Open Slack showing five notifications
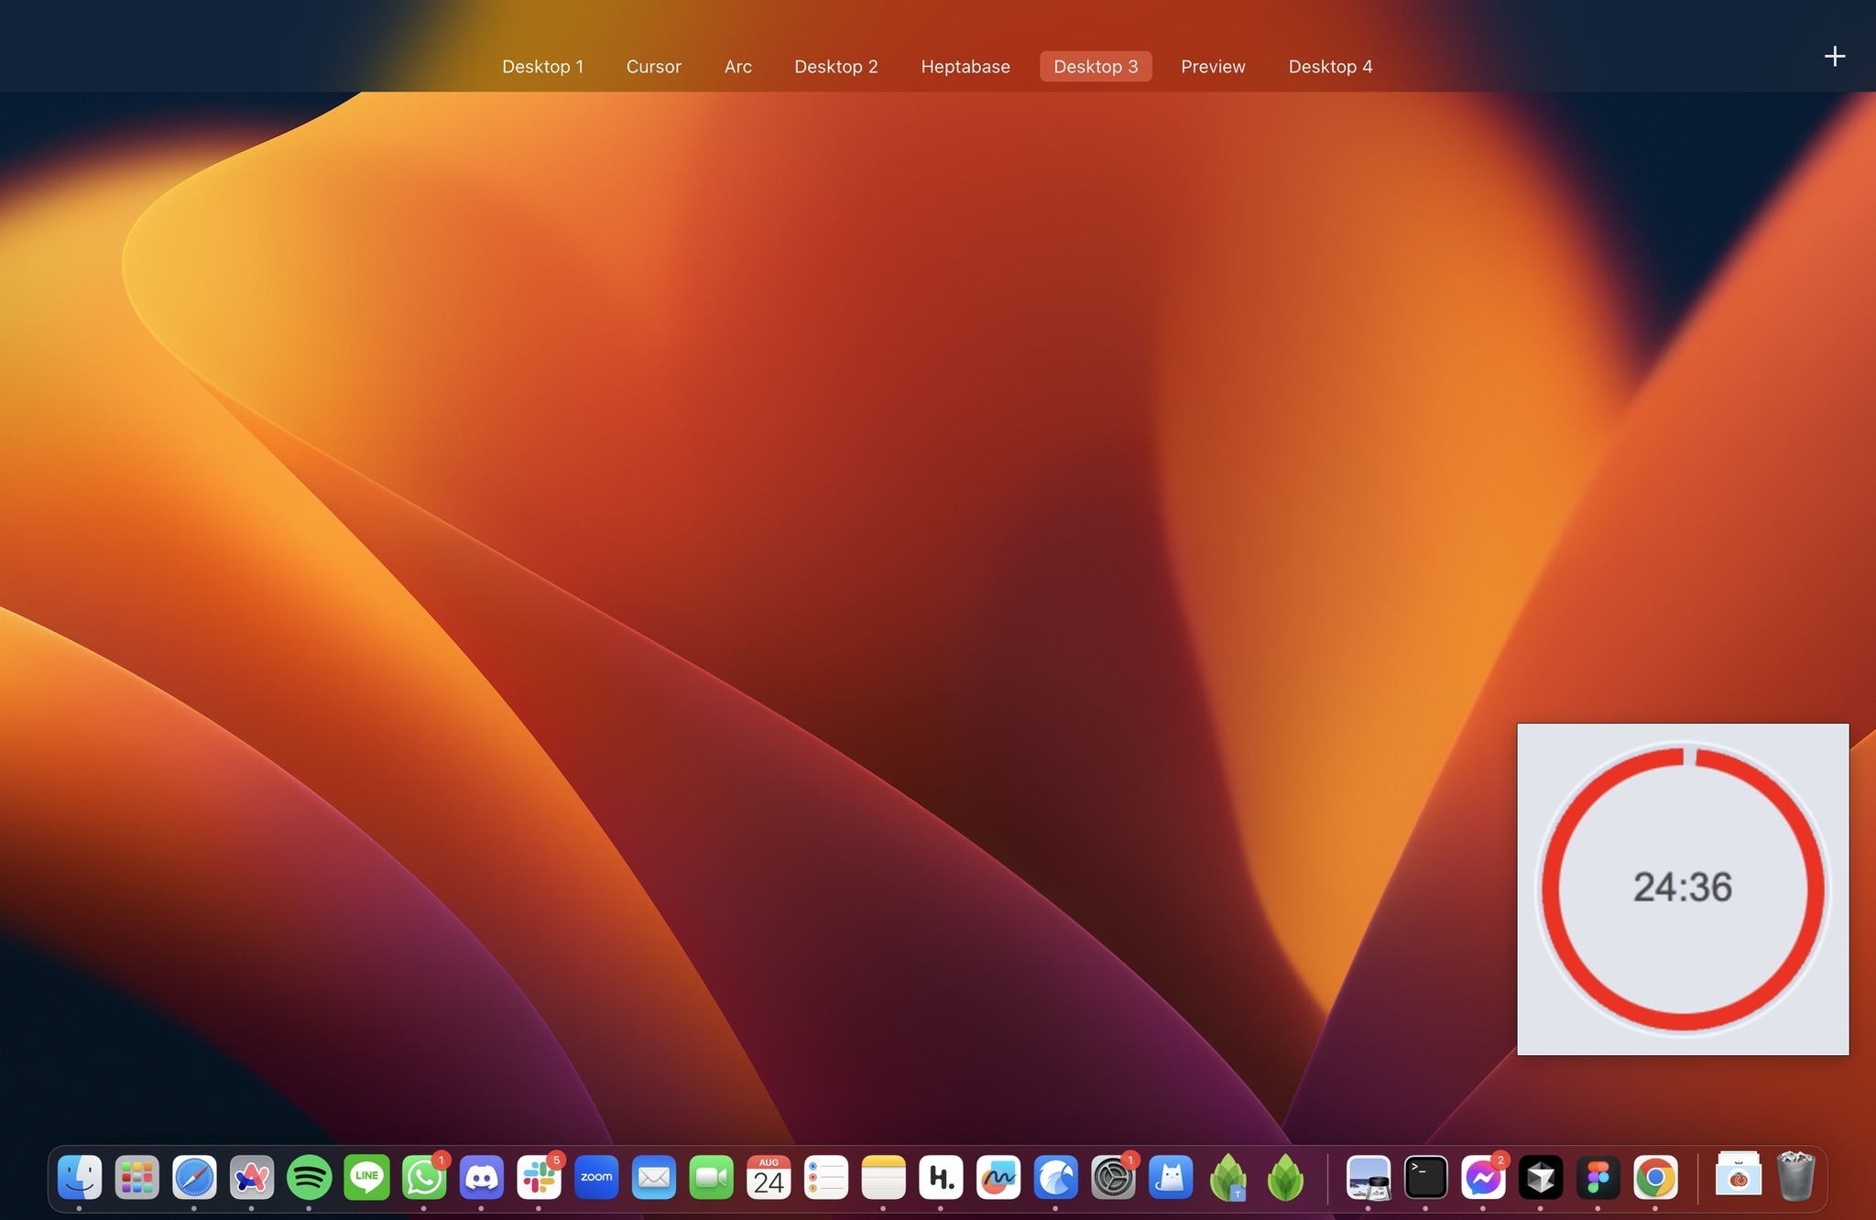The height and width of the screenshot is (1220, 1876). (x=539, y=1178)
